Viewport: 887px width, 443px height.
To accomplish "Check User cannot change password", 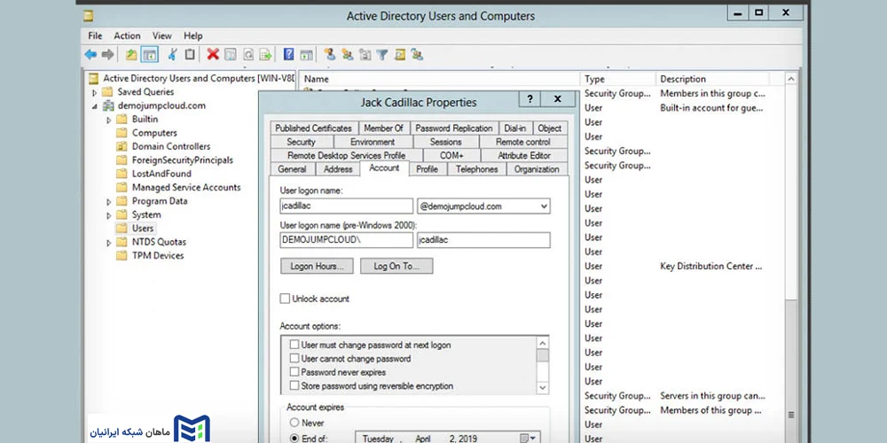I will coord(294,358).
